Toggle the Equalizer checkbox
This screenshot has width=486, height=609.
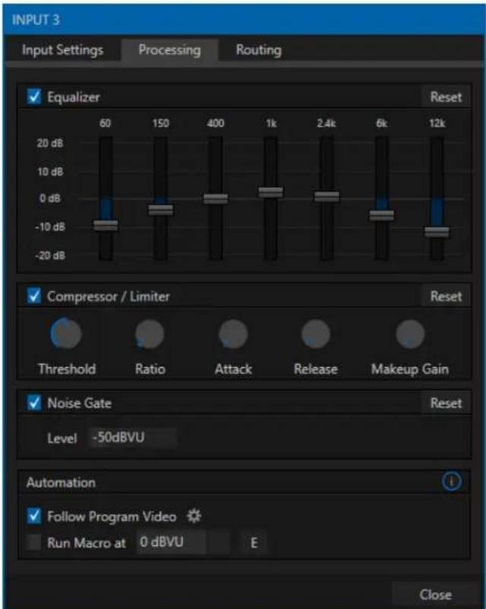tap(34, 96)
